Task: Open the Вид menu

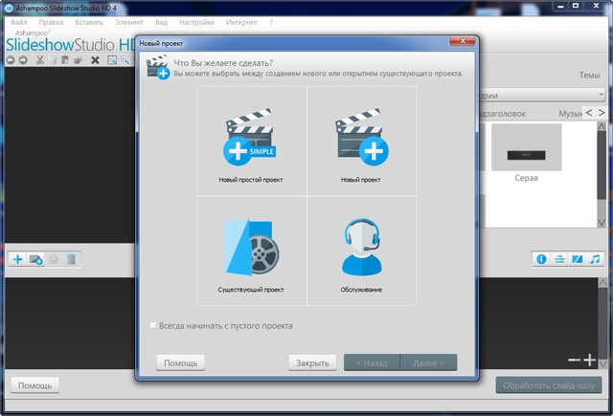Action: 162,22
